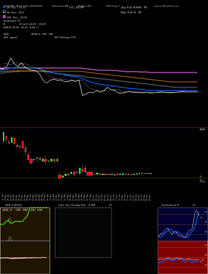Click the '(MGR) 0, 100, 100' ADX values
The image size is (208, 274).
42,34
